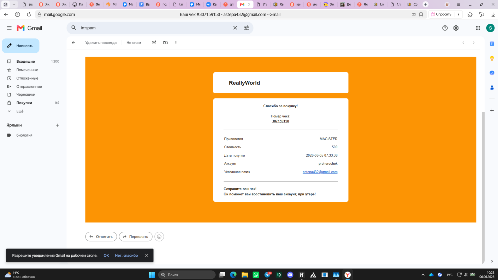Go to the newer message arrow

coord(463,42)
